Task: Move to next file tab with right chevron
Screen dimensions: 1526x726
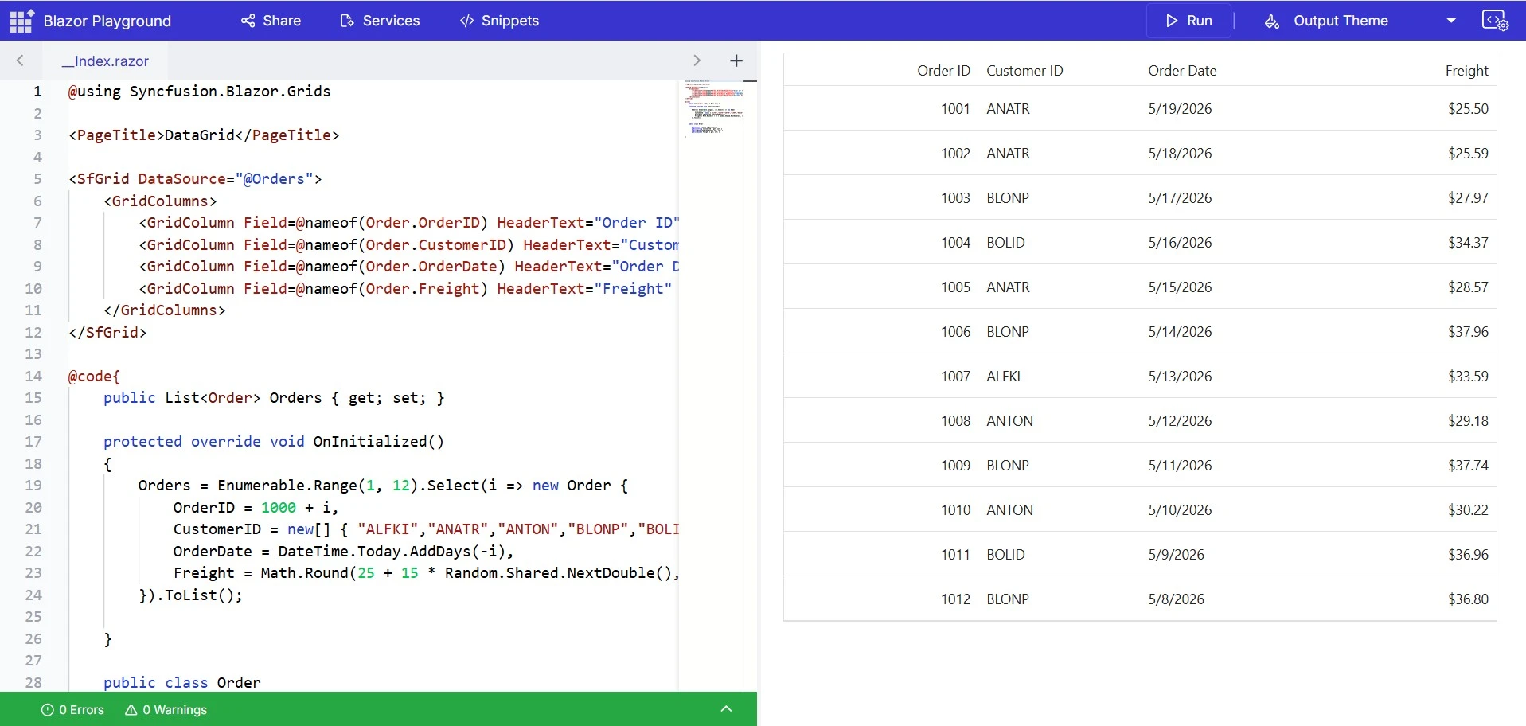Action: [697, 60]
